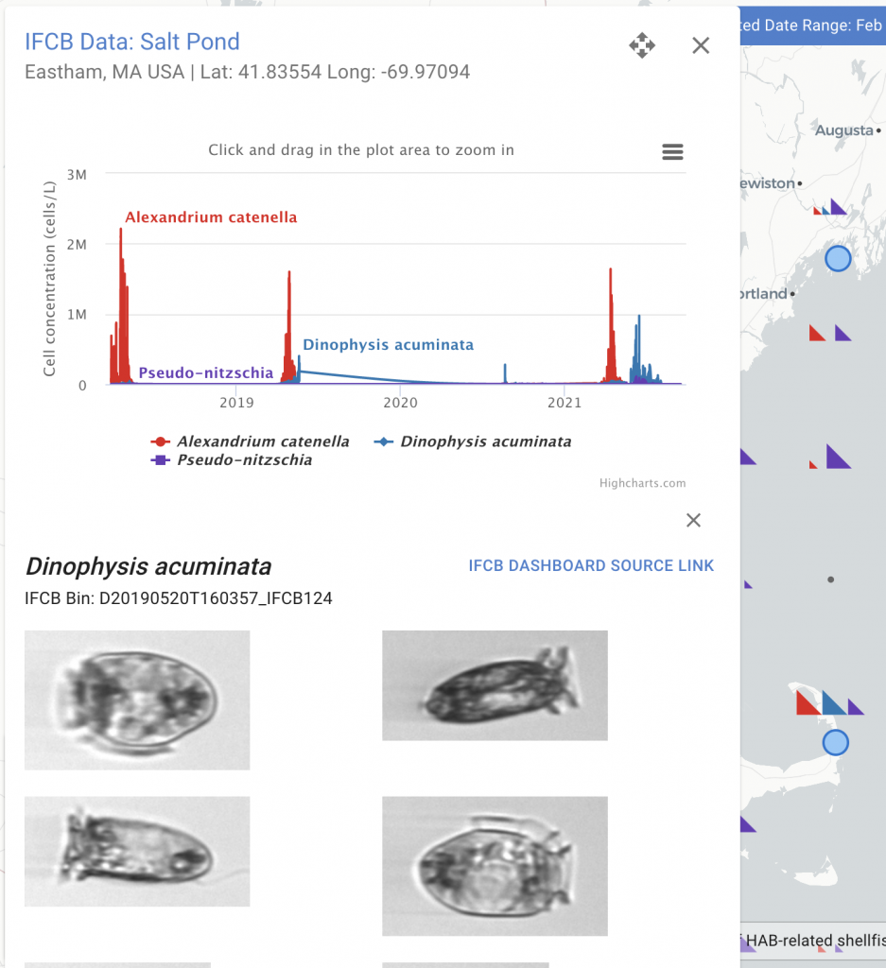
Task: Select the blue circle marker on Maine coast
Action: pos(838,258)
